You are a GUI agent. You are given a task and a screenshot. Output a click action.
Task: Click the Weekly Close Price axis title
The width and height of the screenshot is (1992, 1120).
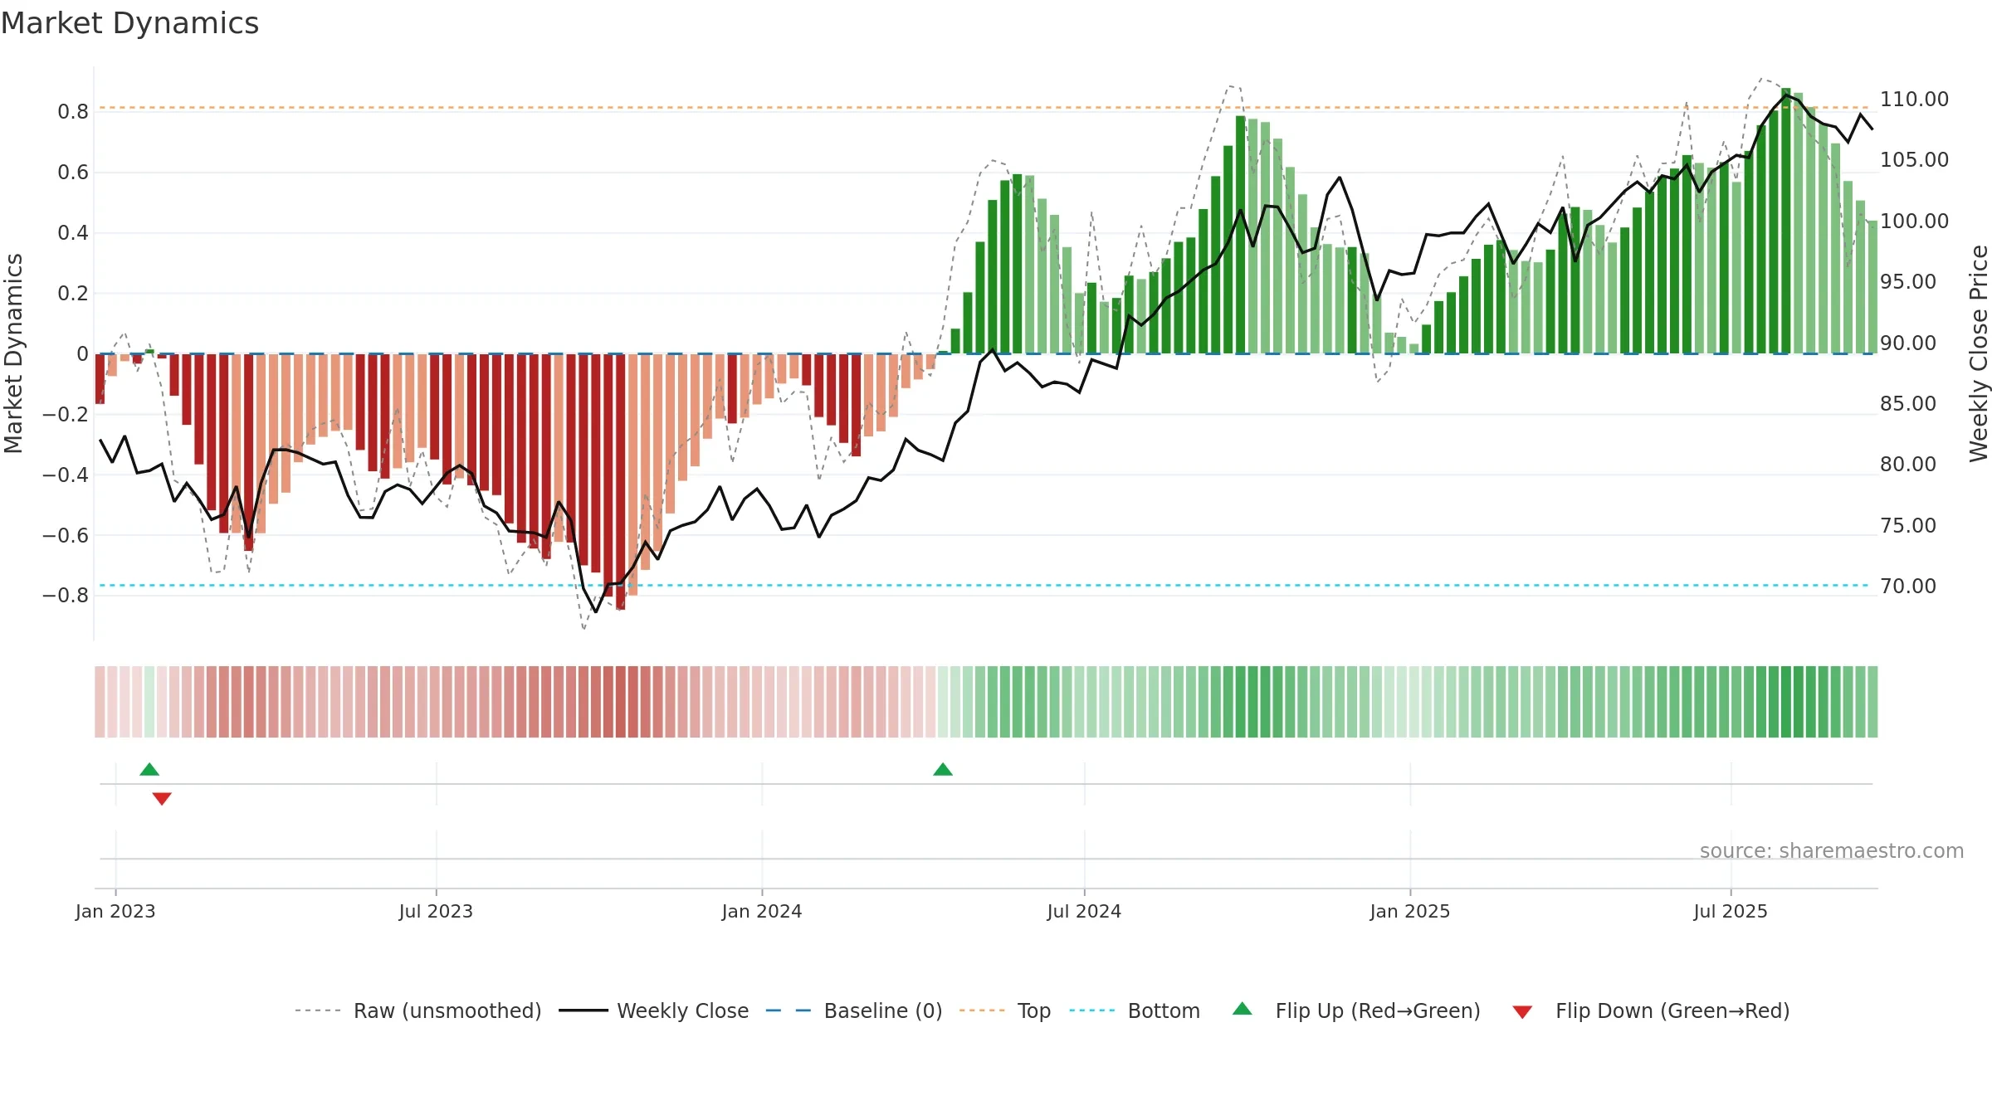click(x=1979, y=353)
